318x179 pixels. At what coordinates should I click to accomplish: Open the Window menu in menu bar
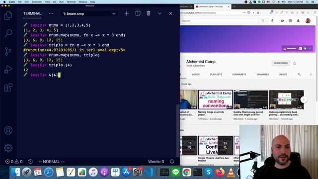coord(83,2)
